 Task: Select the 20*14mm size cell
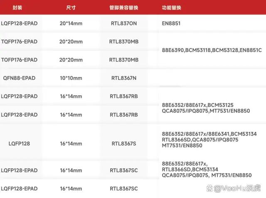pos(71,23)
